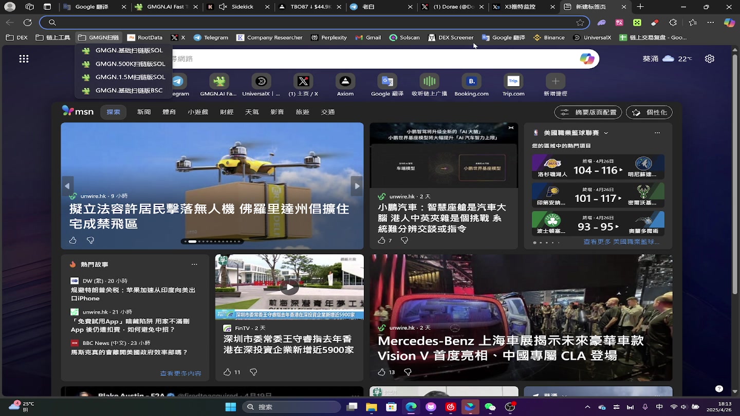Expand the 美國職業籃球聯賽 dropdown chevron
Viewport: 740px width, 416px height.
606,133
